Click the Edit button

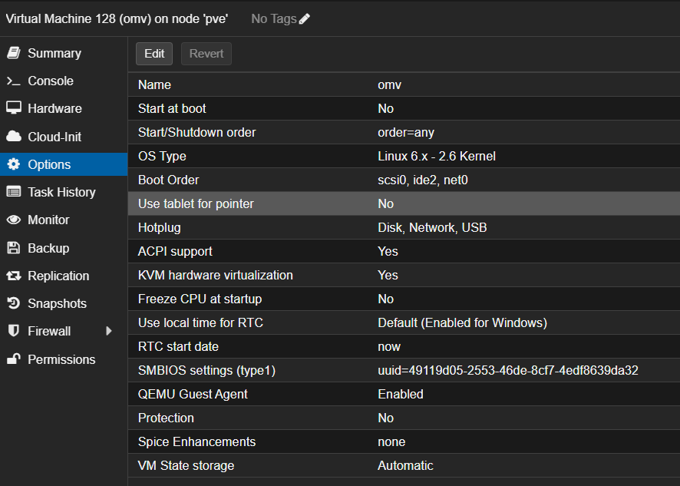tap(154, 54)
